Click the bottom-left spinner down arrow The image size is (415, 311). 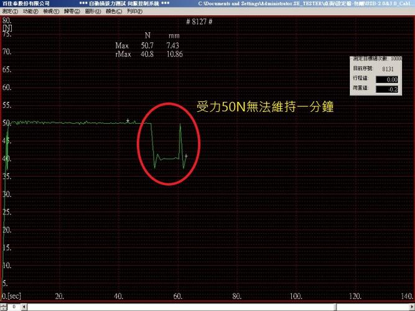click(x=3, y=309)
